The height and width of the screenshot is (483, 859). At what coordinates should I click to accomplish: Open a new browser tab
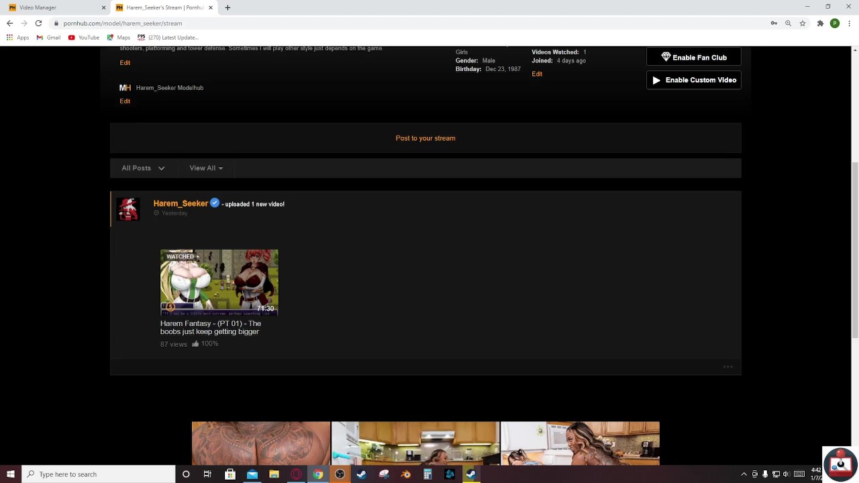click(228, 7)
